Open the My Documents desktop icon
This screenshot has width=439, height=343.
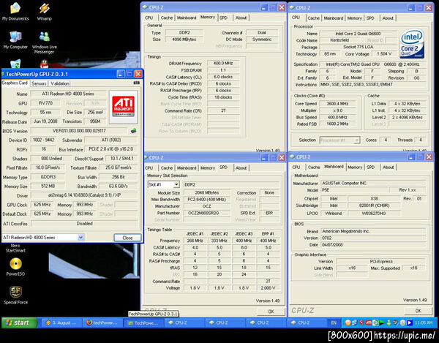coord(15,12)
